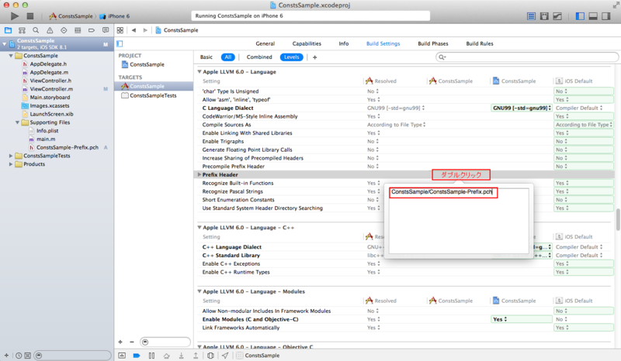
Task: Switch to the Build Settings tab
Action: tap(383, 43)
